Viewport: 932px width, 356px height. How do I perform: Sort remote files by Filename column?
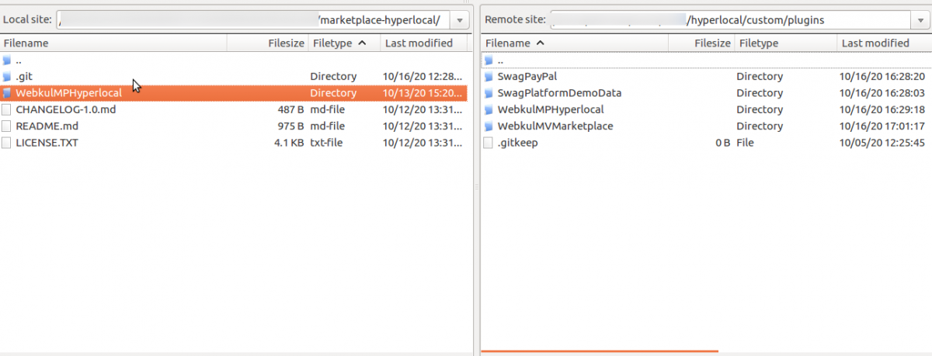point(513,43)
